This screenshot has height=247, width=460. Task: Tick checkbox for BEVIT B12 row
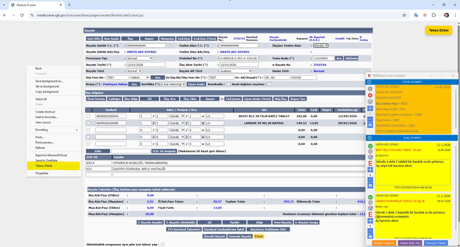click(x=88, y=116)
